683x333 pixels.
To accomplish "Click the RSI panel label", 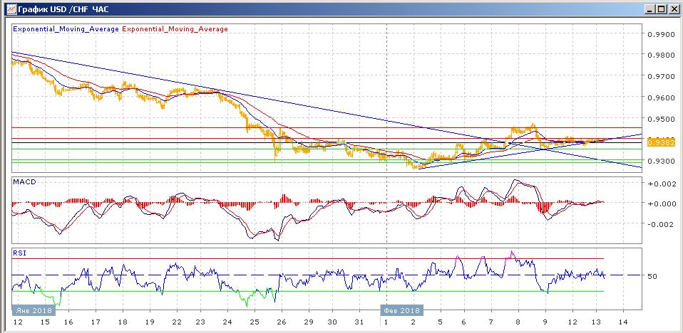I will 19,253.
